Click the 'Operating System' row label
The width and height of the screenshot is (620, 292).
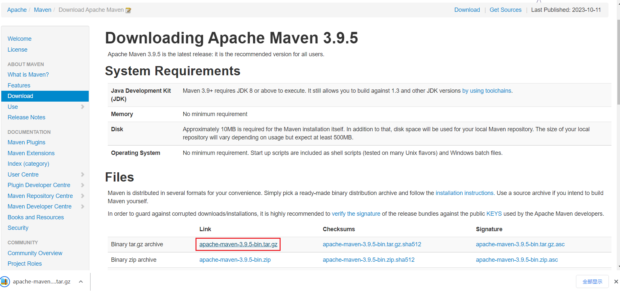point(135,153)
